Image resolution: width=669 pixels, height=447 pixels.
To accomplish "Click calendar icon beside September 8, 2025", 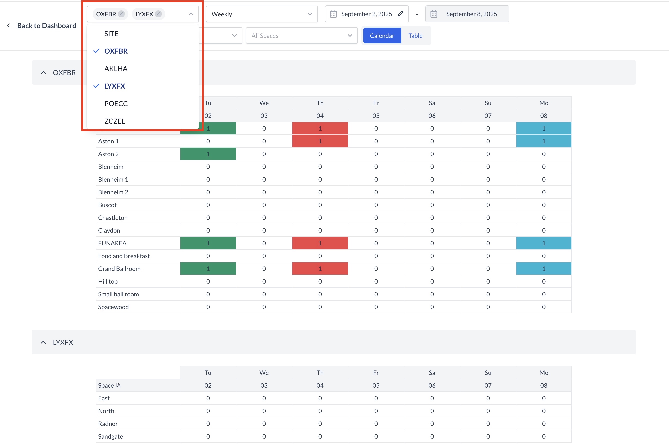I will coord(434,14).
